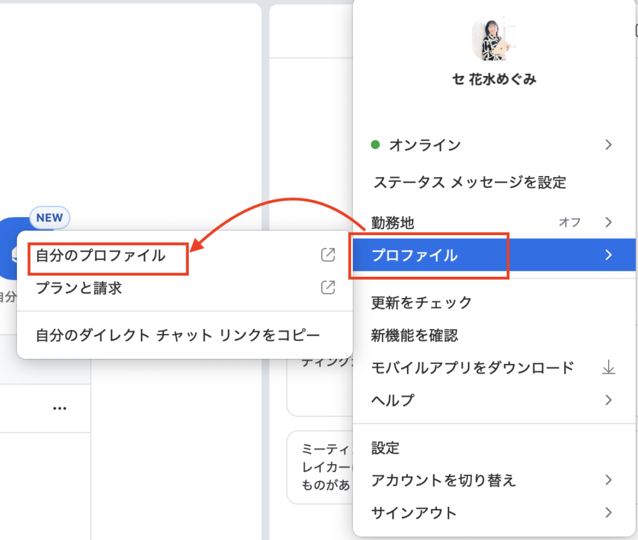Screen dimensions: 638x540
Task: Click the user profile avatar photo
Action: 493,37
